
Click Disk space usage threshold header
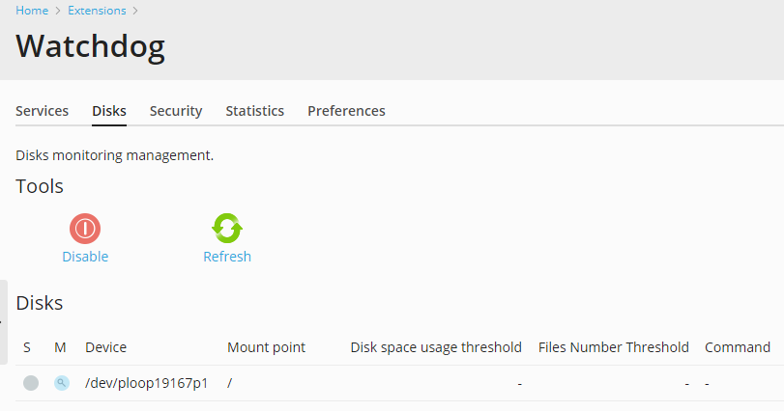(436, 347)
